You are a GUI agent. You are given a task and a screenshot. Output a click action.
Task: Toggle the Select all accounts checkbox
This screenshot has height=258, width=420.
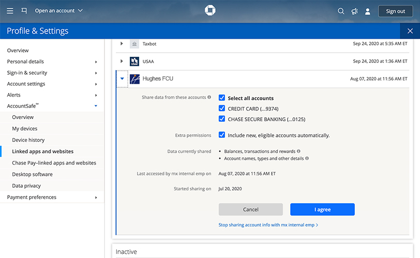coord(222,98)
